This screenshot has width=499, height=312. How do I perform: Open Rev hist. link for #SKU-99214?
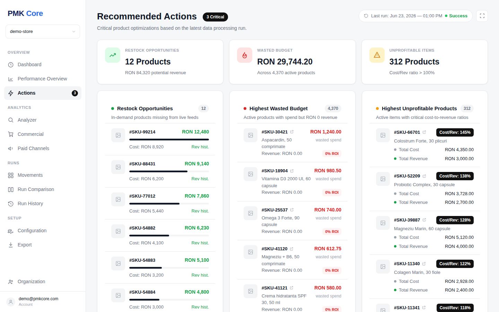click(200, 147)
